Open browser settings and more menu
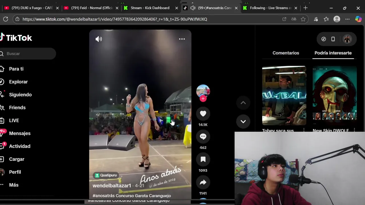Screen dimensions: 365x205 [x=347, y=19]
